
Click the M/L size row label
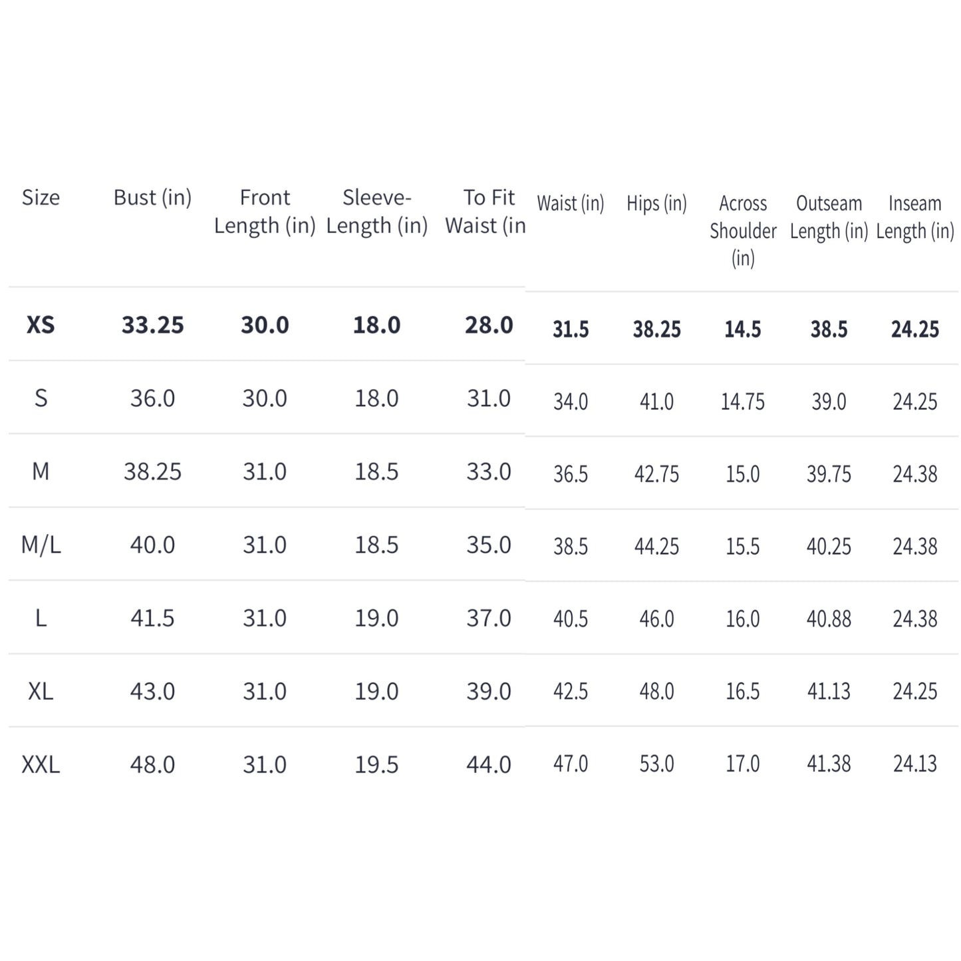pos(41,545)
